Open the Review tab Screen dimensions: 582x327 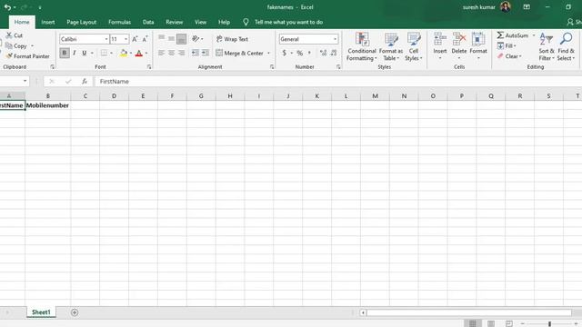(x=174, y=22)
